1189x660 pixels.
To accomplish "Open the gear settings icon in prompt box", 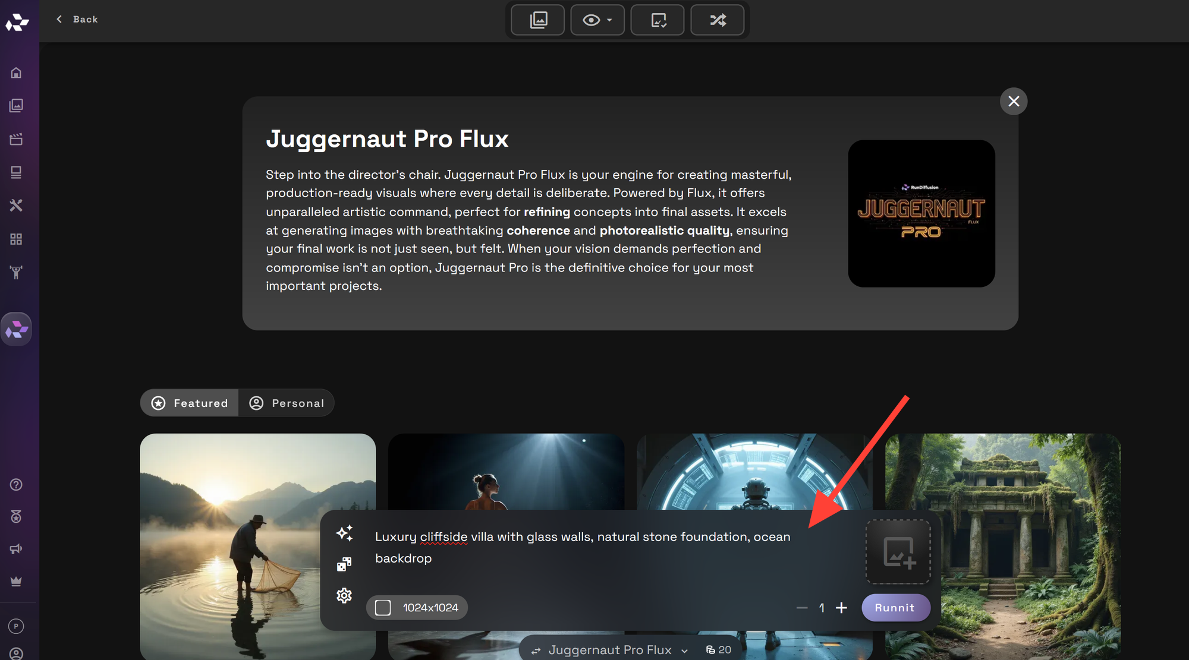I will coord(344,595).
